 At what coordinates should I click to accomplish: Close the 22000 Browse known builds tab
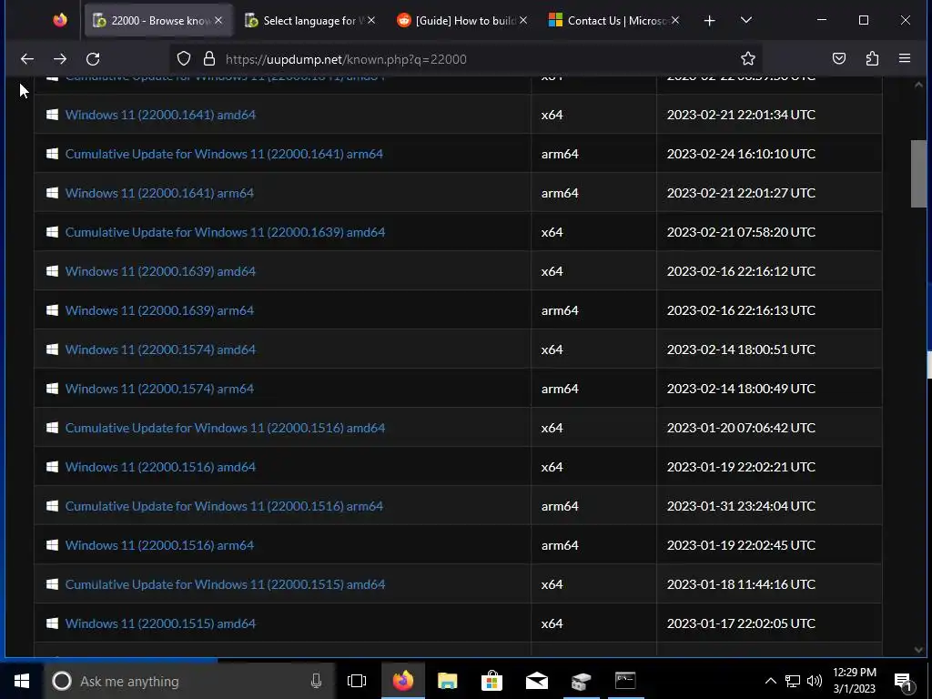click(218, 20)
